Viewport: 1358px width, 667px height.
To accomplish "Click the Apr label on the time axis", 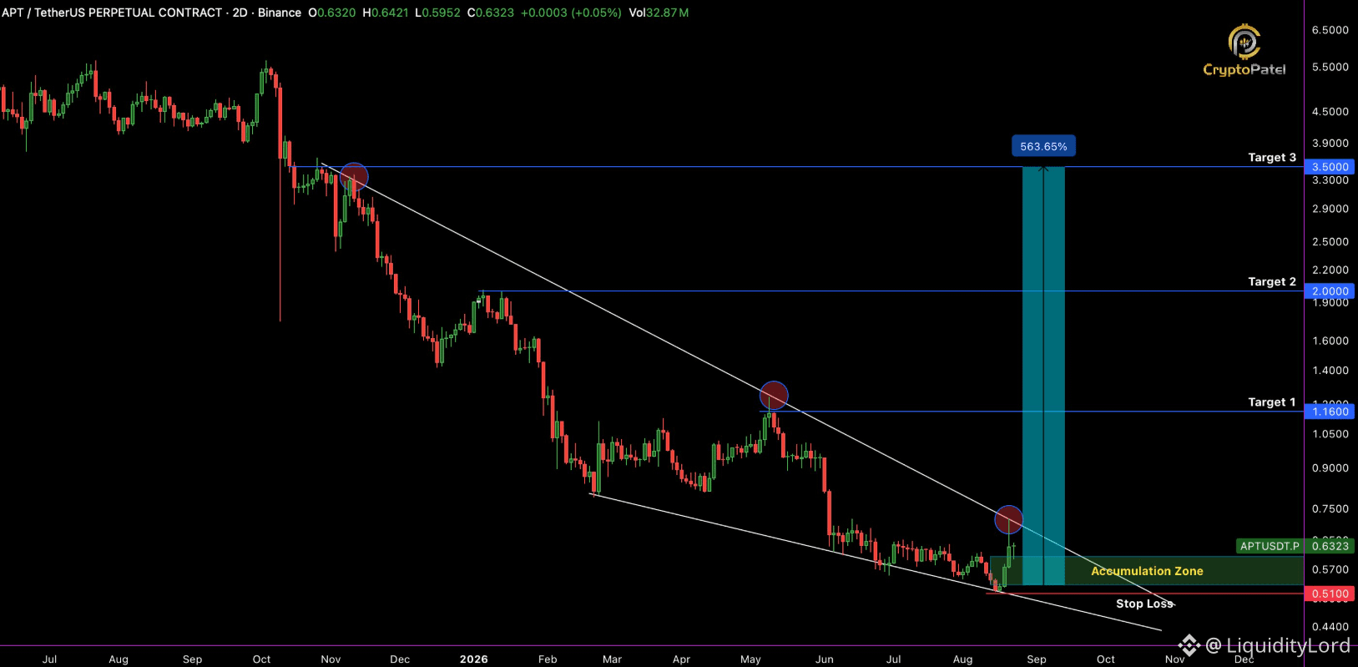I will (x=681, y=659).
